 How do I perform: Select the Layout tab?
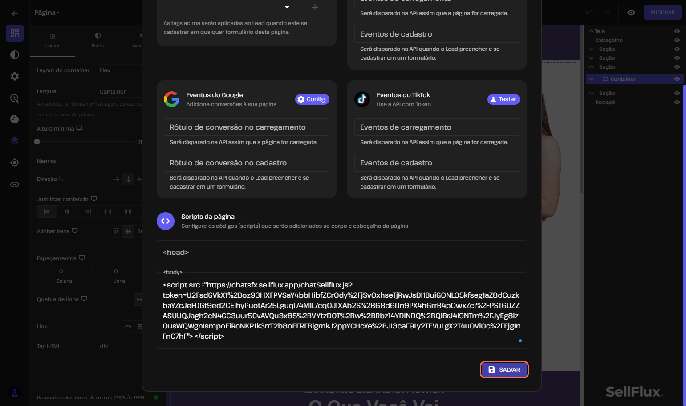click(x=53, y=41)
